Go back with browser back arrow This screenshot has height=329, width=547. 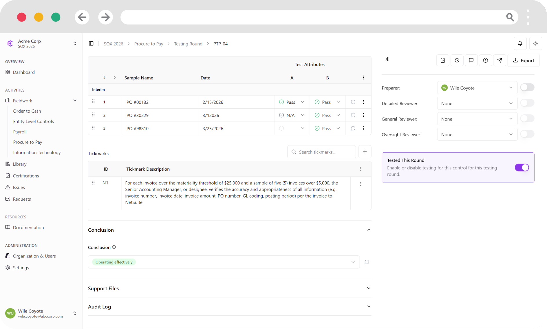pyautogui.click(x=82, y=17)
